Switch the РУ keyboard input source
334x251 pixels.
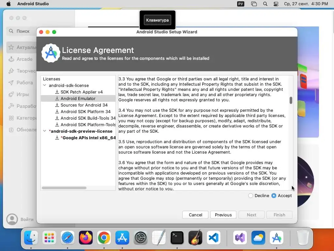tap(241, 4)
